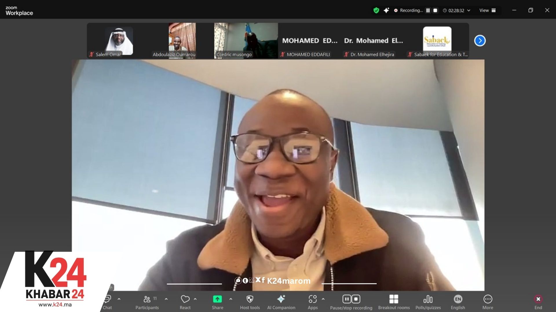Viewport: 556px width, 312px height.
Task: Expand meeting timer dropdown chevron
Action: click(469, 10)
